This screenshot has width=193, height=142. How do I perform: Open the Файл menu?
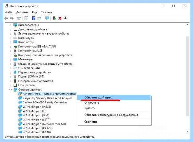(x=9, y=13)
